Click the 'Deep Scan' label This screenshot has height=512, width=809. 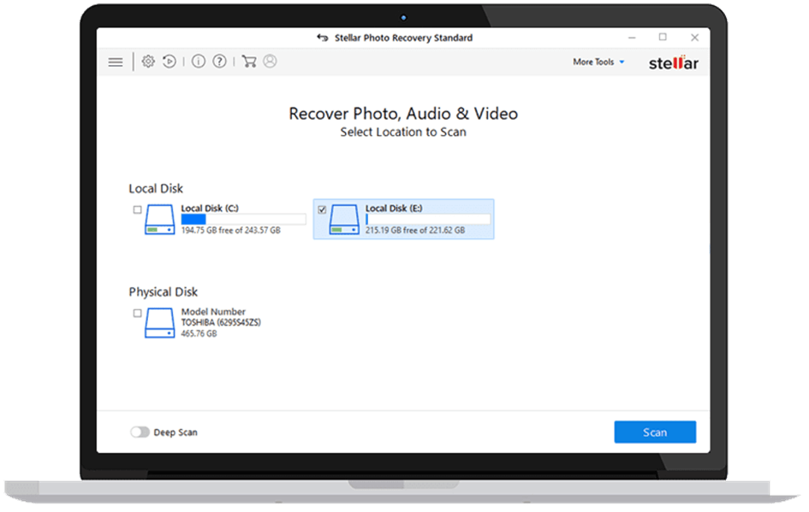point(175,433)
